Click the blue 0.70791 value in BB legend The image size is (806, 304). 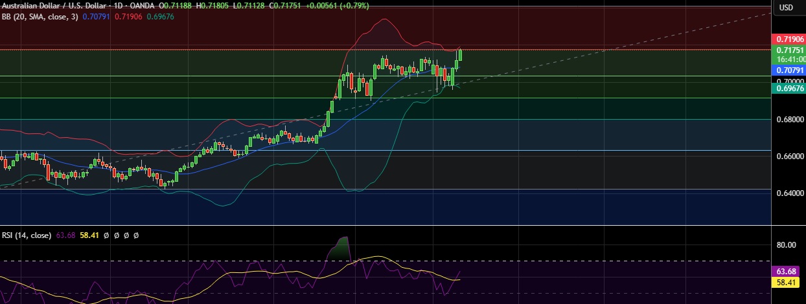(x=96, y=16)
